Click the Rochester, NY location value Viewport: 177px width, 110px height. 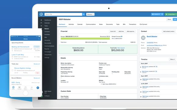(x=64, y=82)
